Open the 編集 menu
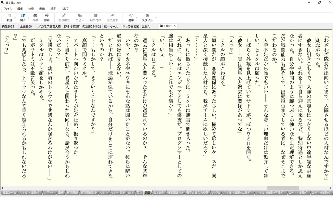 pyautogui.click(x=20, y=9)
